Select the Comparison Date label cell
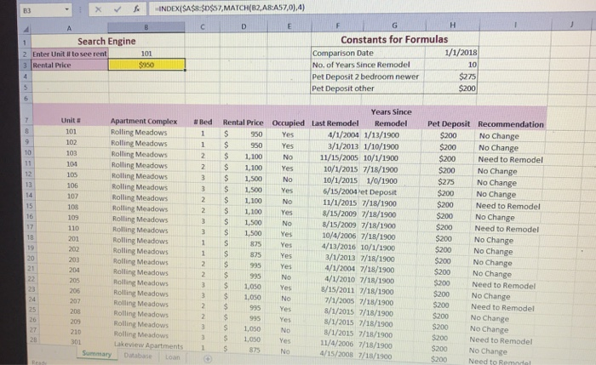 pos(368,53)
